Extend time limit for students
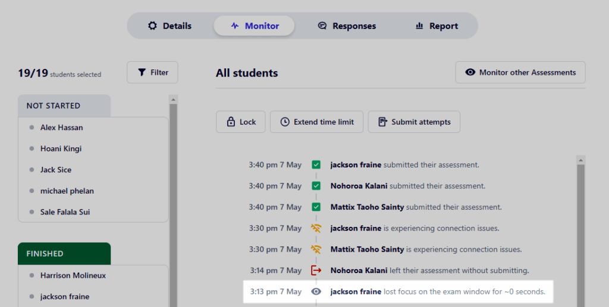The height and width of the screenshot is (307, 609). tap(316, 122)
